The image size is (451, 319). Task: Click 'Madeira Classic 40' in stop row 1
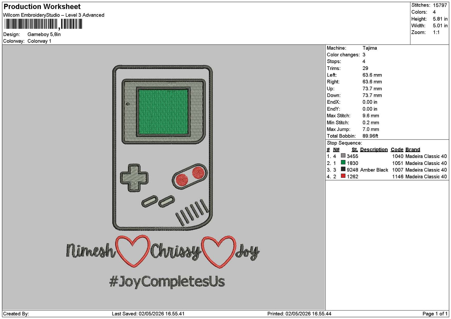coord(426,156)
